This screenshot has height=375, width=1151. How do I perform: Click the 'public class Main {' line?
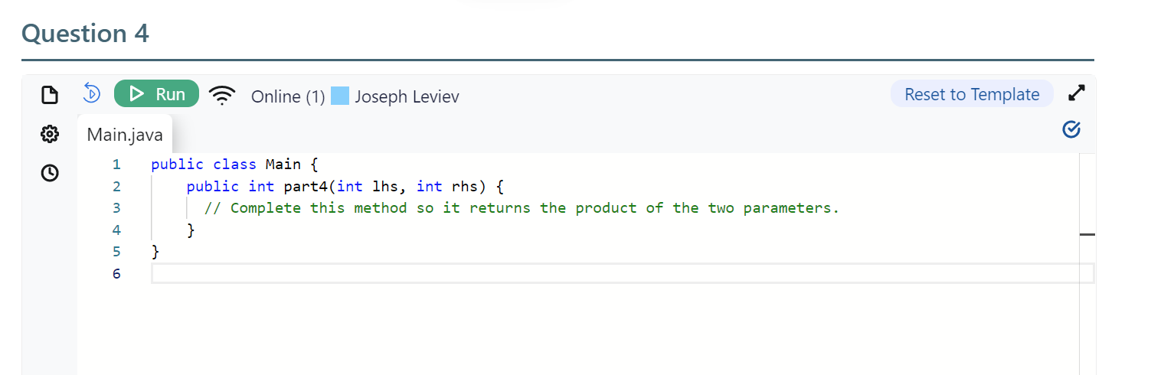[234, 164]
